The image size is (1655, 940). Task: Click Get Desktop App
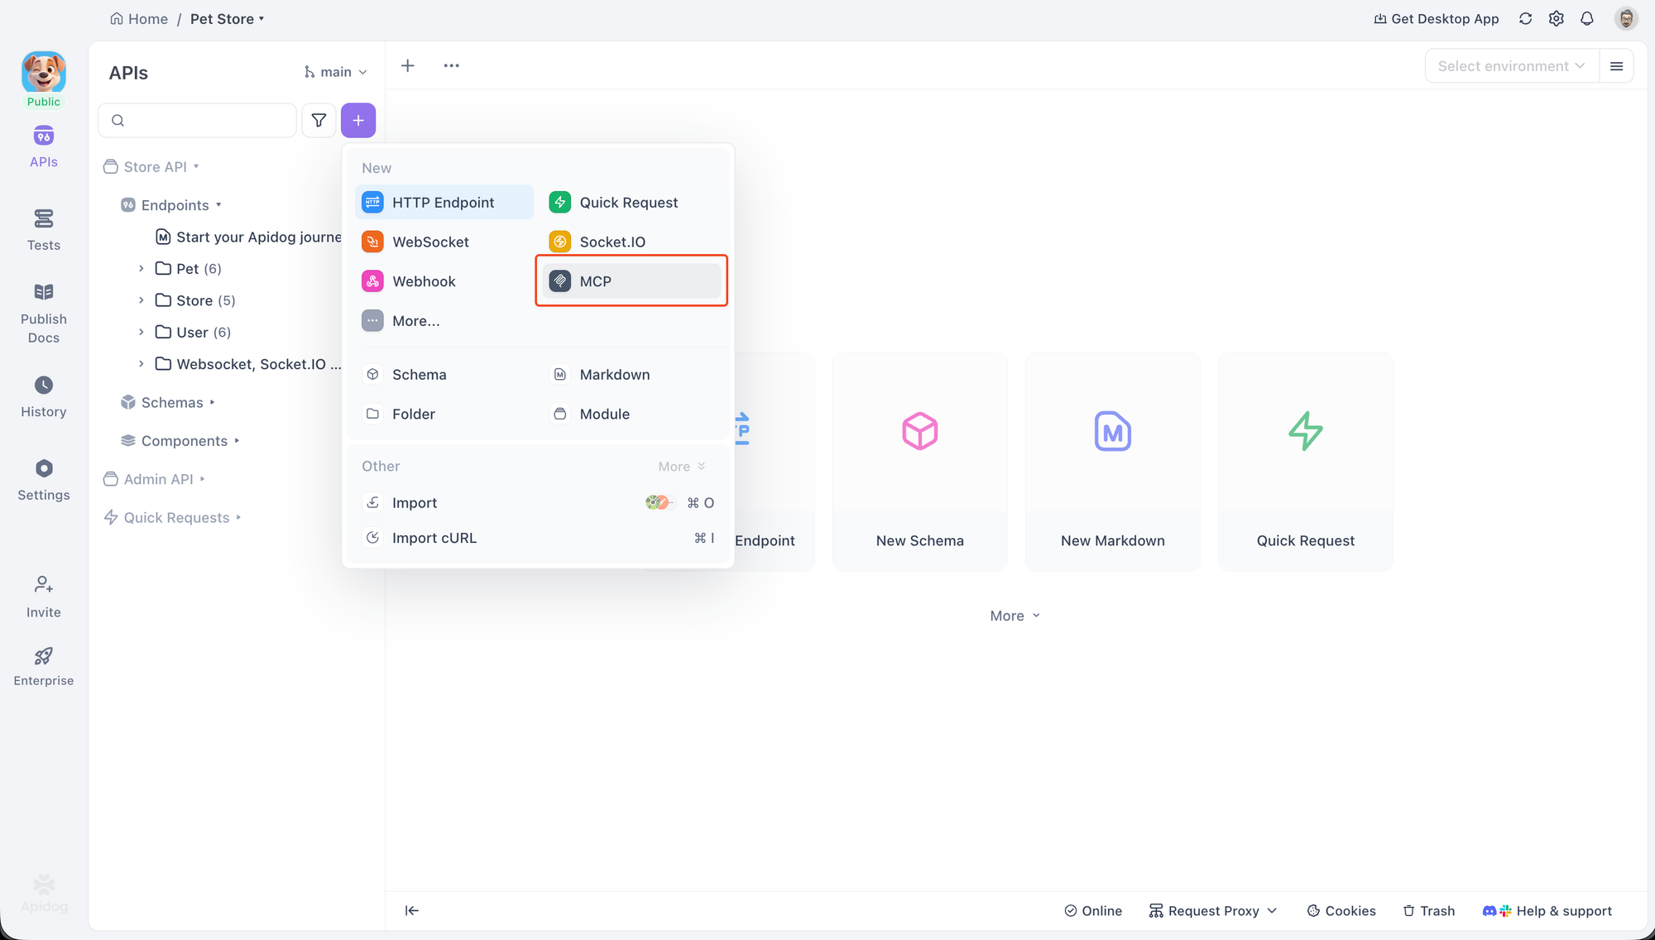click(x=1437, y=18)
